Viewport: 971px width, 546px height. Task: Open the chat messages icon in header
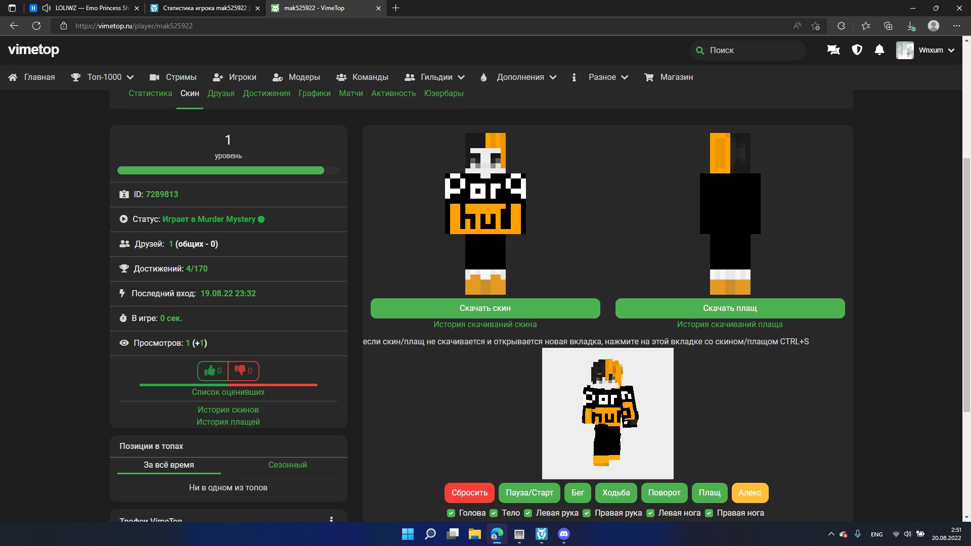tap(833, 50)
